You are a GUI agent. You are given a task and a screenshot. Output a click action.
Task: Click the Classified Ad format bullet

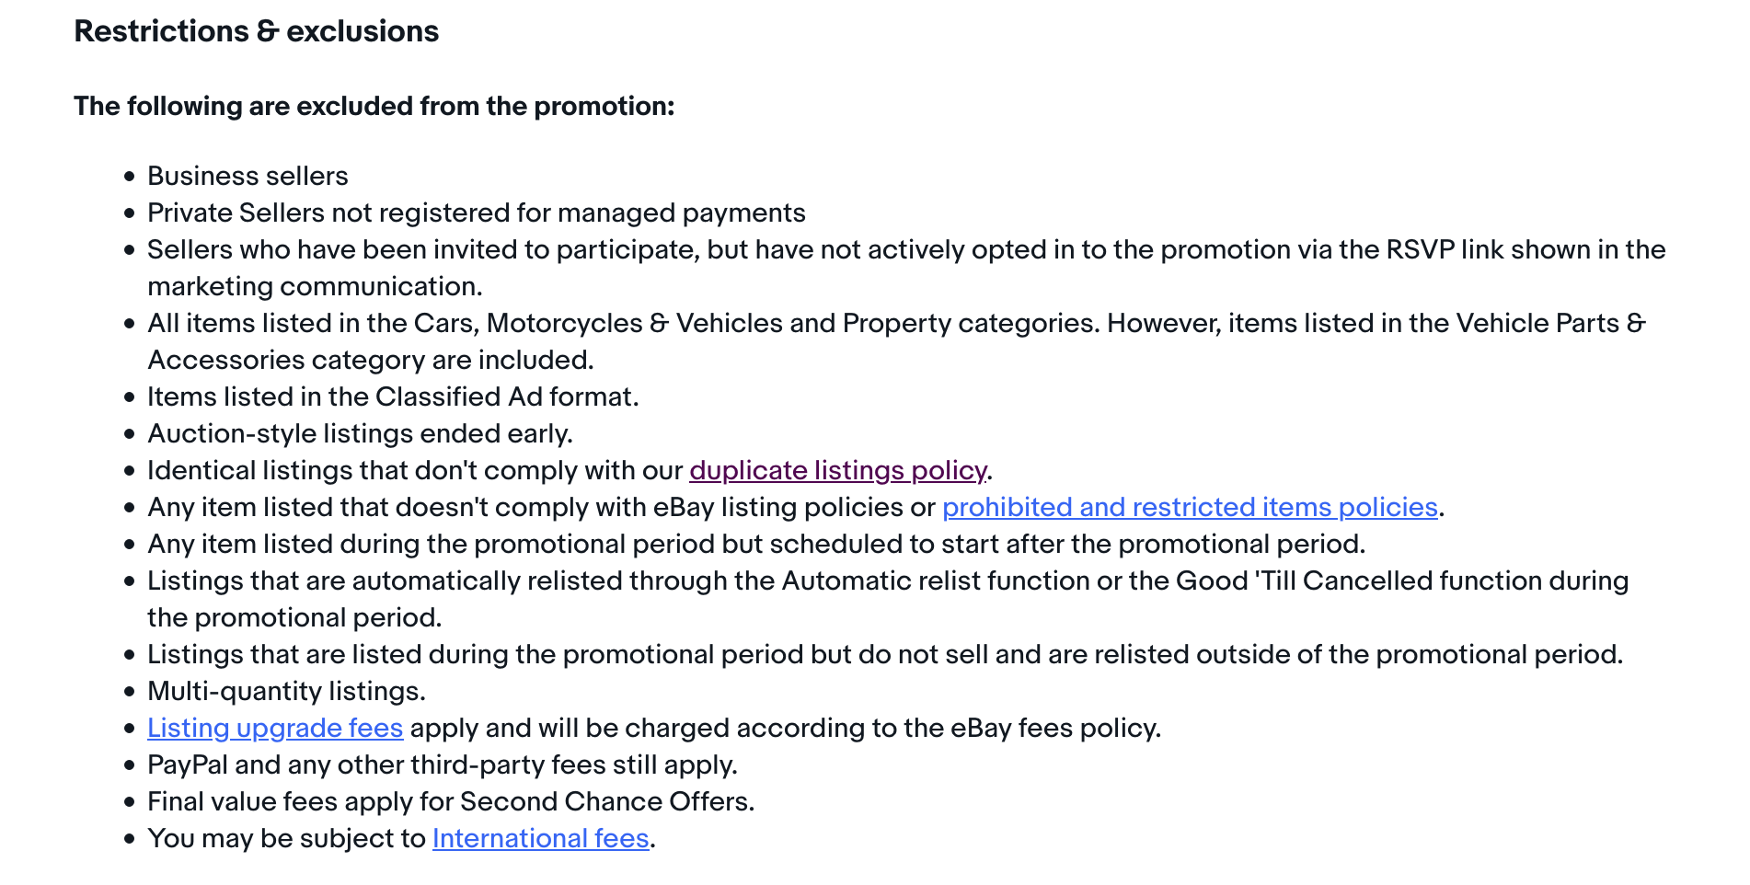(x=393, y=397)
